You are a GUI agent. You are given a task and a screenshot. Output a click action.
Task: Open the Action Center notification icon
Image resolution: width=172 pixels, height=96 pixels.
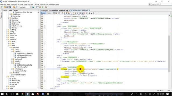pos(167,94)
